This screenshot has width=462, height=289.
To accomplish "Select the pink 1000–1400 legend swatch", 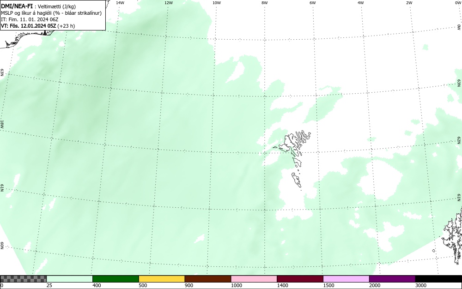I will click(x=254, y=279).
